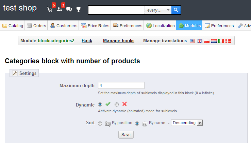
Task: Select Sort By position radio button
Action: click(100, 124)
